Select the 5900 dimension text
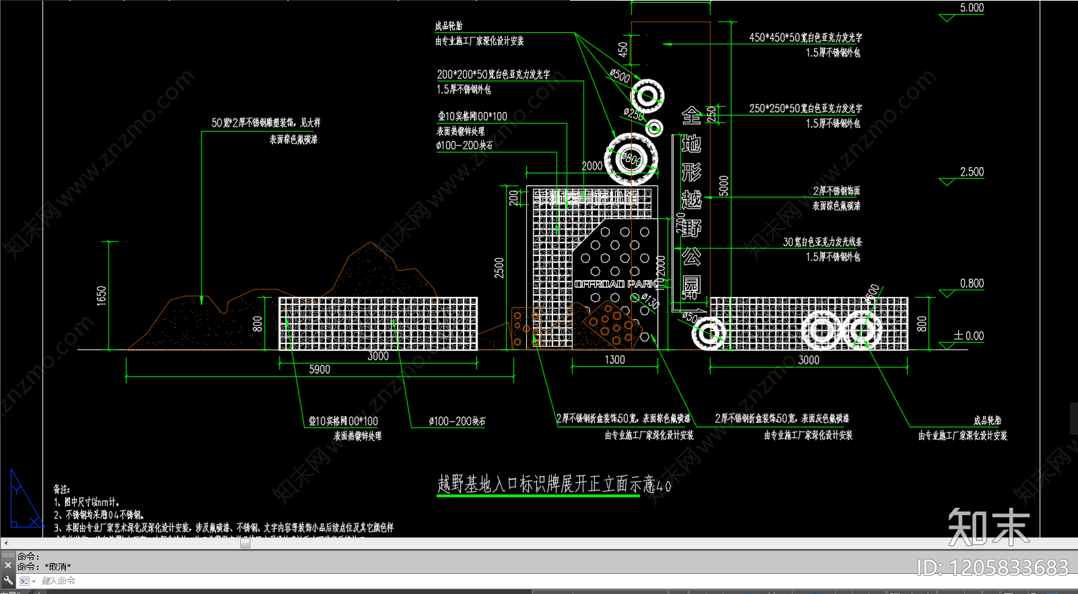The image size is (1078, 594). (x=319, y=370)
